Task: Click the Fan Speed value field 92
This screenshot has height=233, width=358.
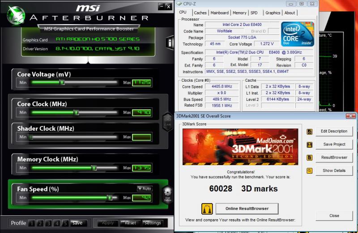Action: [141, 198]
